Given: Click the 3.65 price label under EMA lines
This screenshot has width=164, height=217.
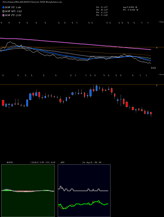Looking at the screenshot, I should [154, 68].
